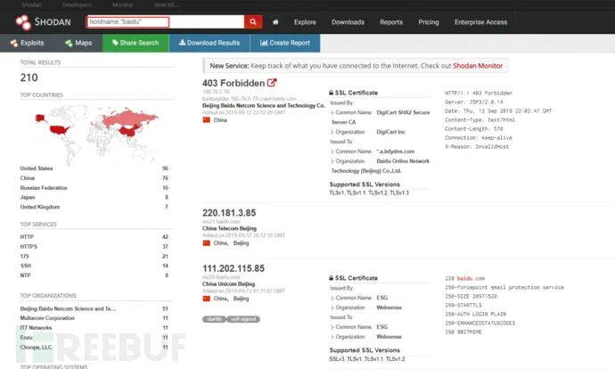Open the result for IP 220.181.3.85
The height and width of the screenshot is (369, 615).
[229, 213]
